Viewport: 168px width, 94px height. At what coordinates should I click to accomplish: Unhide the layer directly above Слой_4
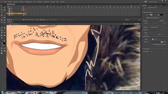(22, 10)
